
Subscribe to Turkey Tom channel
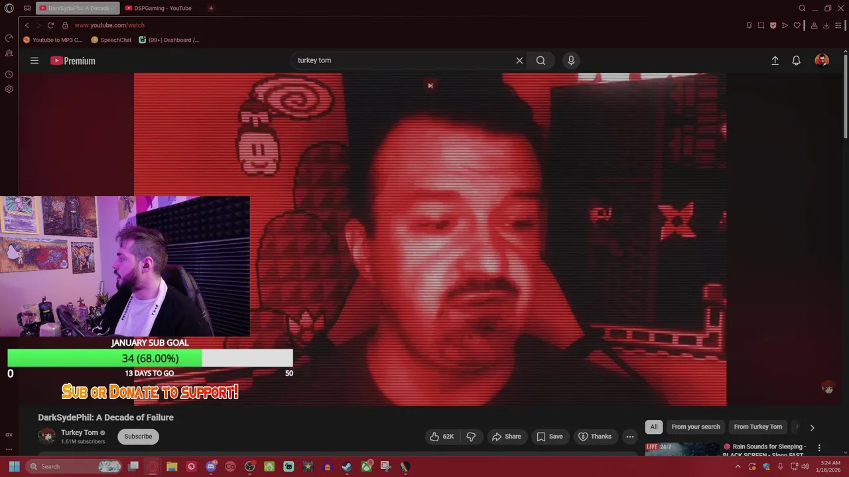(138, 437)
